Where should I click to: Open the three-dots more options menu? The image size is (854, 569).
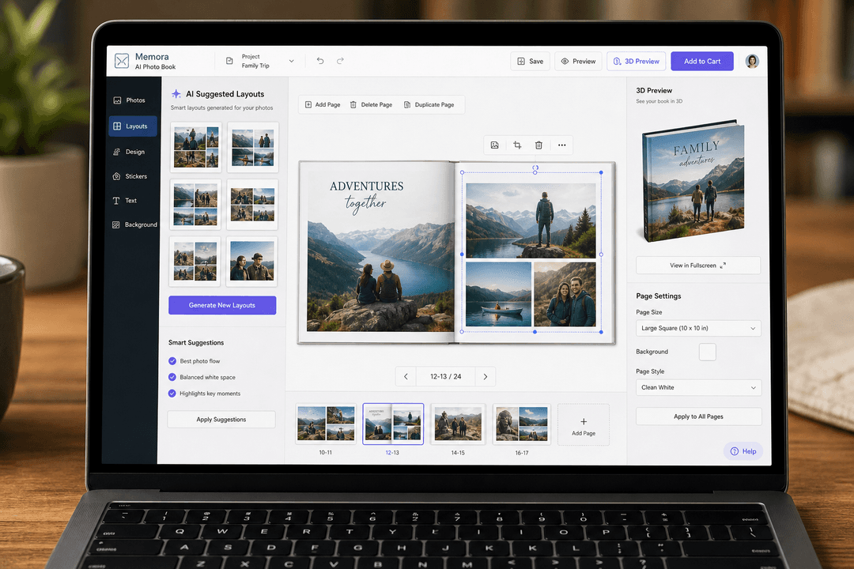[561, 145]
